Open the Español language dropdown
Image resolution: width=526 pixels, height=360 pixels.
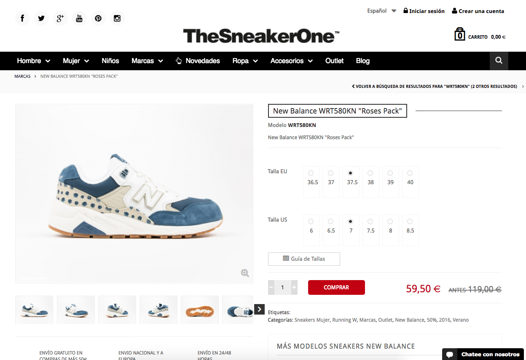[x=381, y=11]
